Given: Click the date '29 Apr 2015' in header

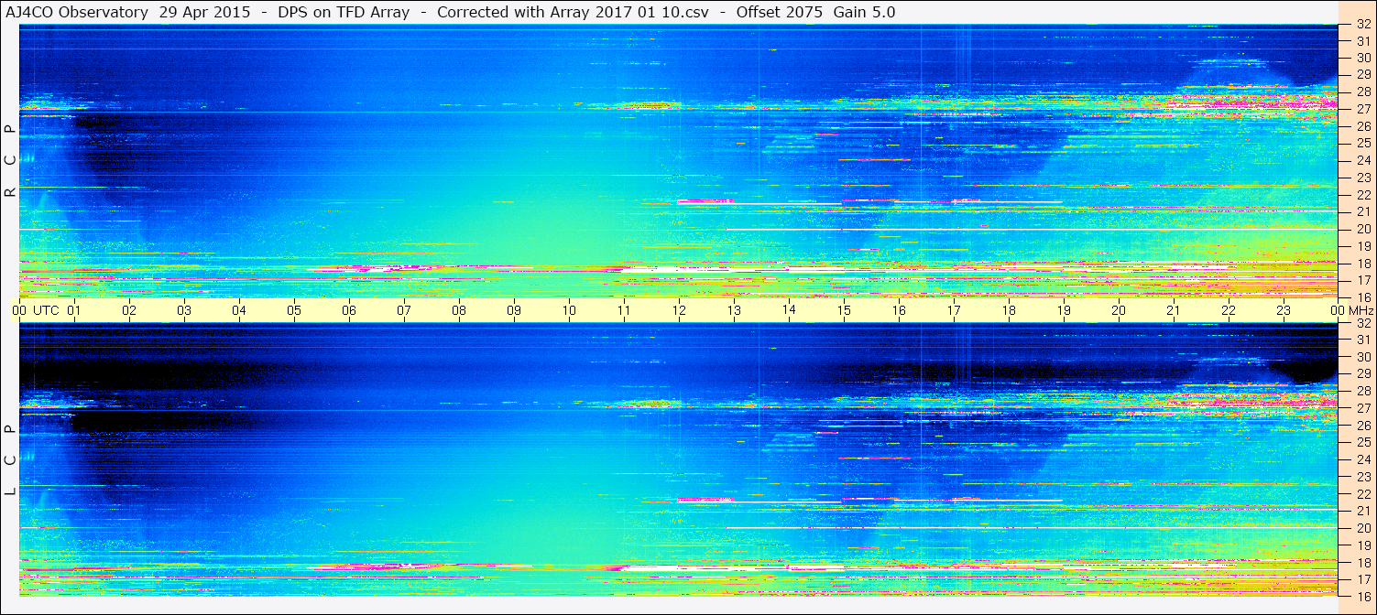Looking at the screenshot, I should click(202, 12).
